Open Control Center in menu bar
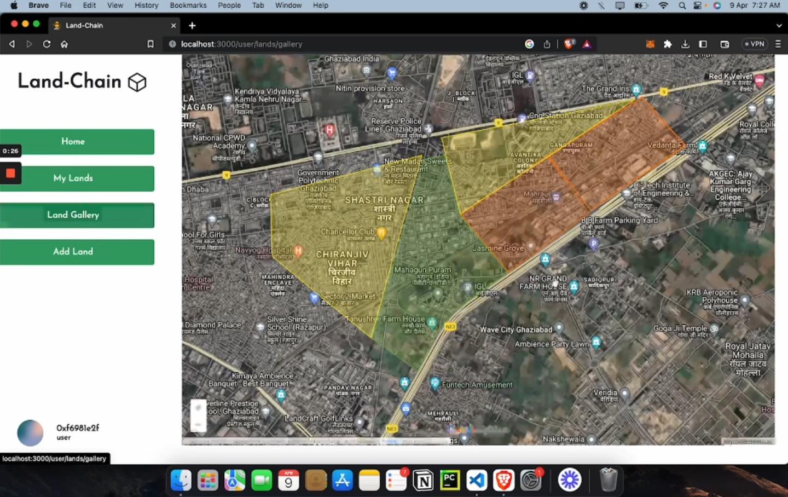The image size is (788, 497). point(698,5)
